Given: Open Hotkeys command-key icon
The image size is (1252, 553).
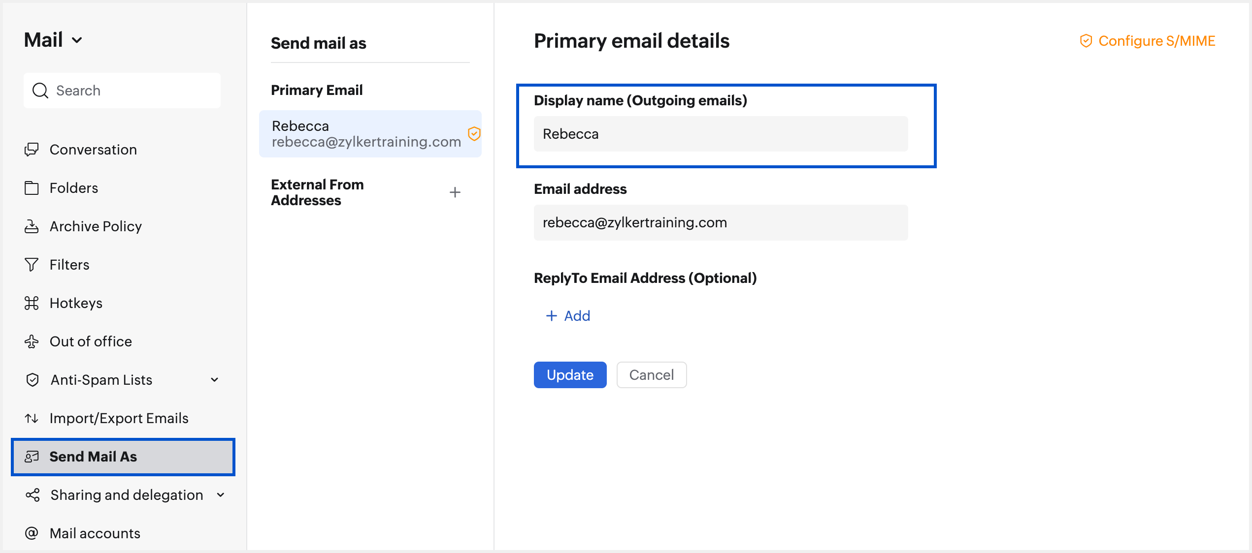Looking at the screenshot, I should click(x=32, y=303).
